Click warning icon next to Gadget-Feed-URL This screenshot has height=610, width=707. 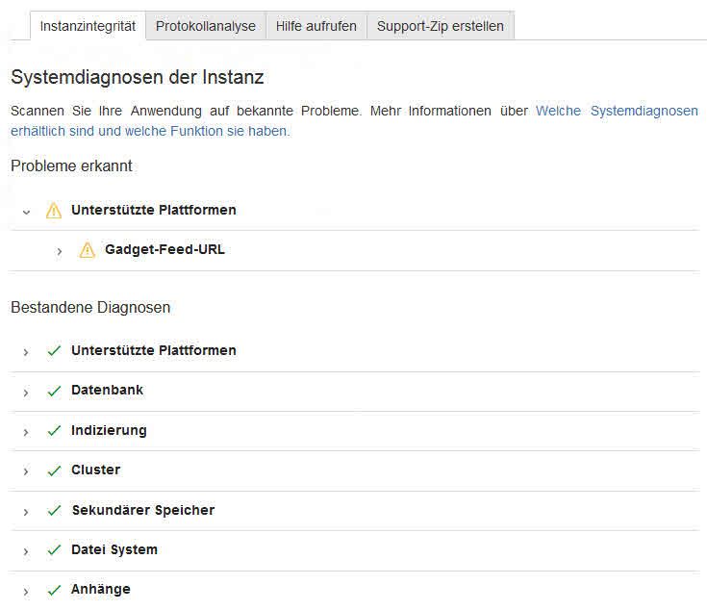[x=88, y=250]
